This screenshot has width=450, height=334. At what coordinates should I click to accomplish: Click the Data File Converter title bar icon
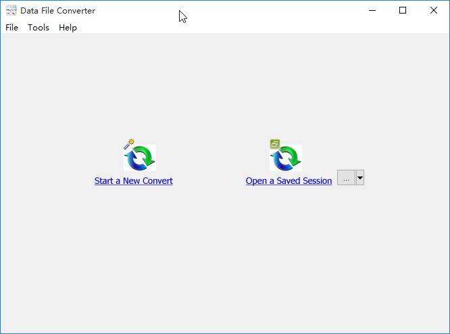click(11, 10)
